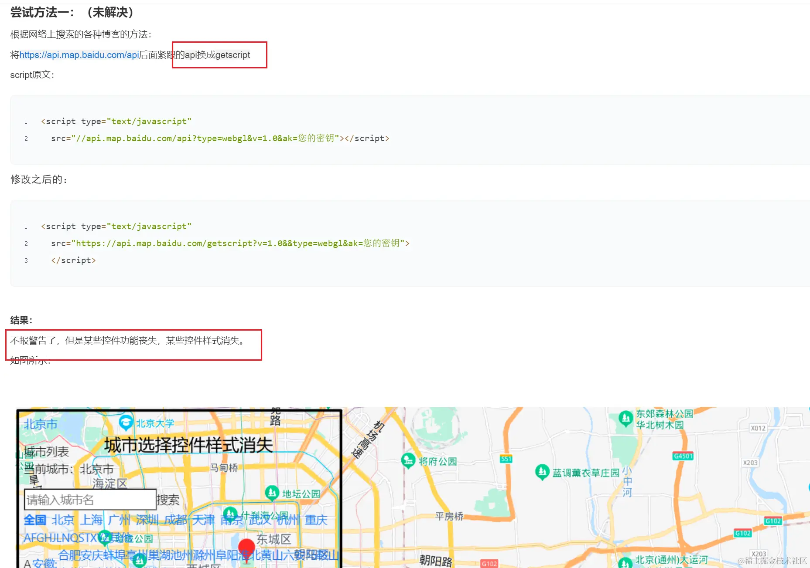This screenshot has height=568, width=810.
Task: Select the 重庆 city link
Action: point(316,520)
